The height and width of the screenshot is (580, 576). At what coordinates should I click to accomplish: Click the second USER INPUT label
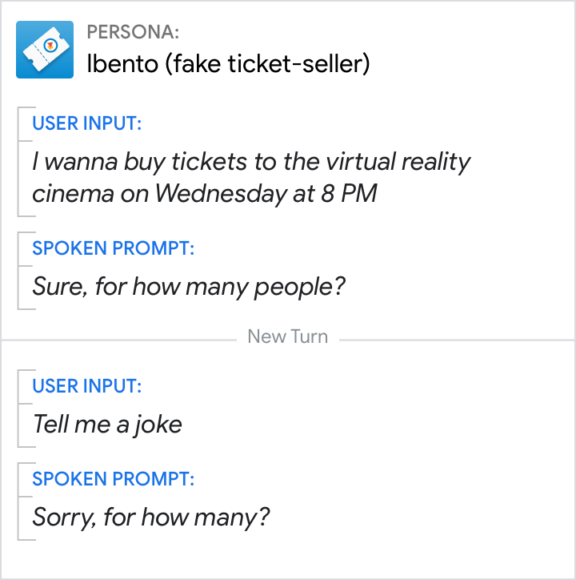[87, 386]
